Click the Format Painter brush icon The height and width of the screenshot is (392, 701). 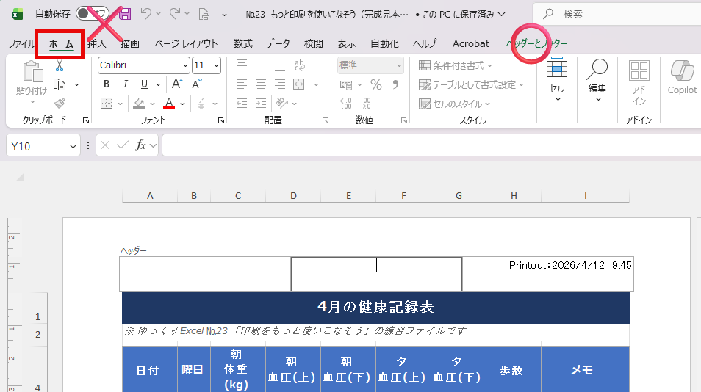click(x=60, y=103)
